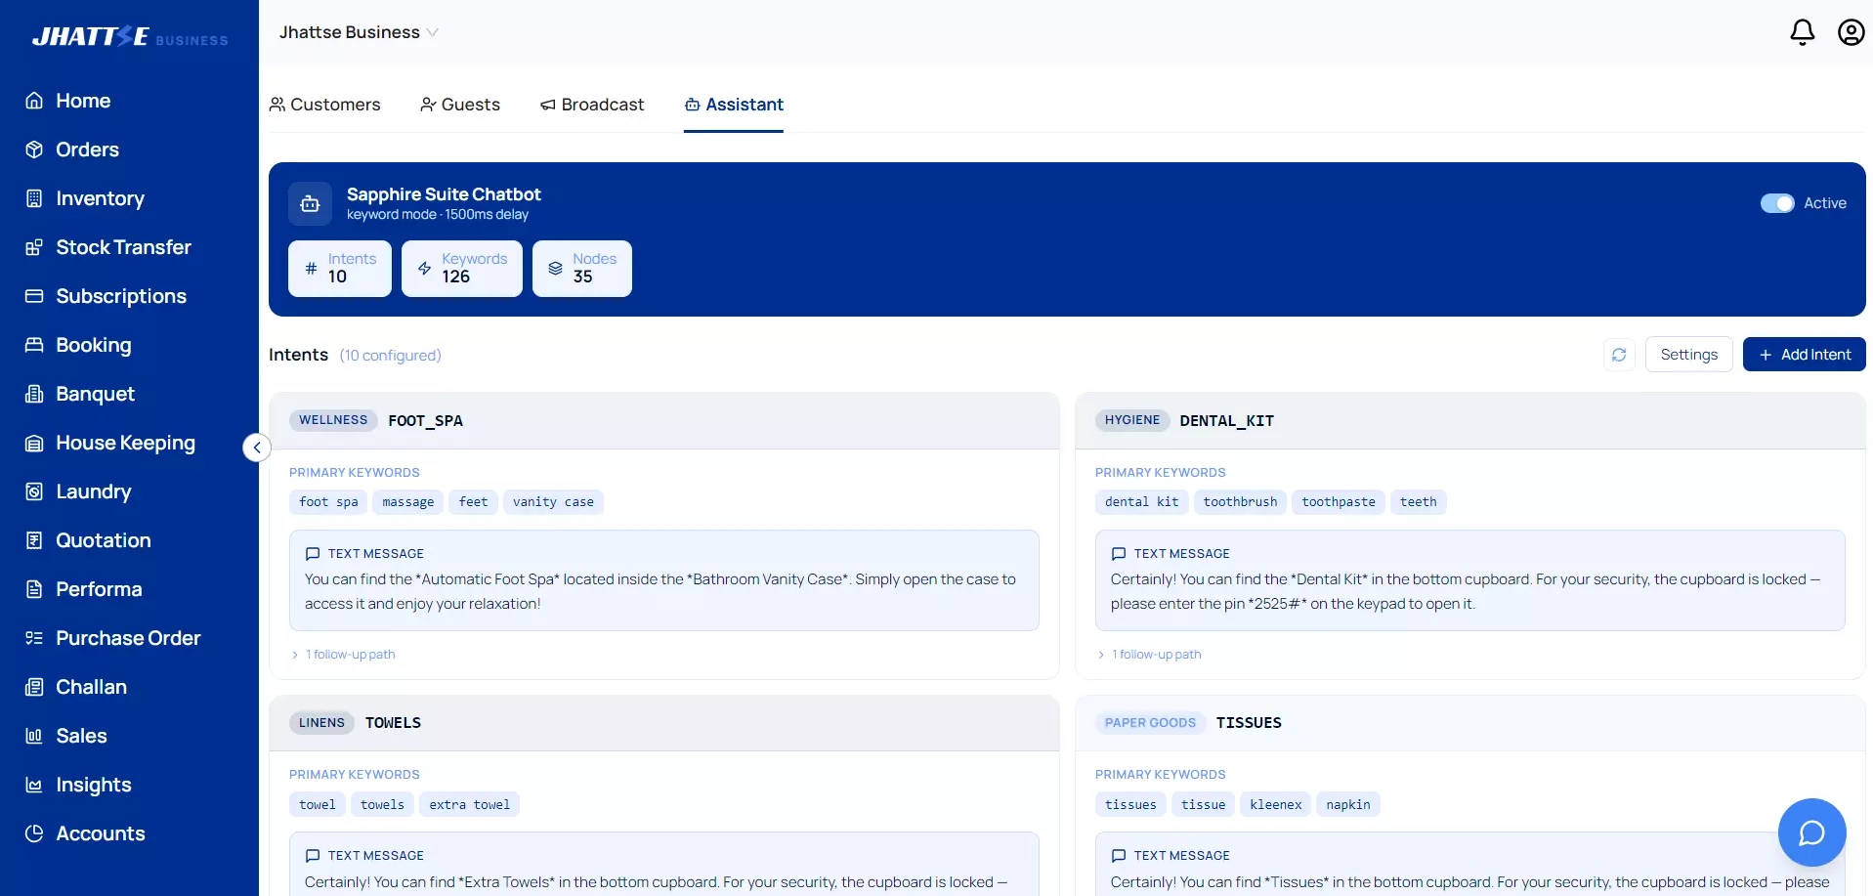
Task: Click the Sapphire Suite Chatbot robot icon
Action: (310, 203)
